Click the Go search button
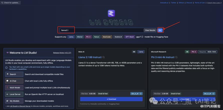 pyautogui.click(x=160, y=30)
